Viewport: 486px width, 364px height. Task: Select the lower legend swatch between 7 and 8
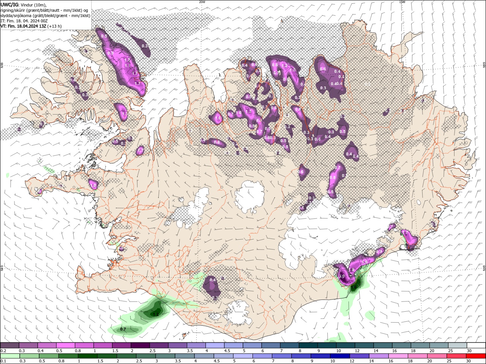coord(281,356)
